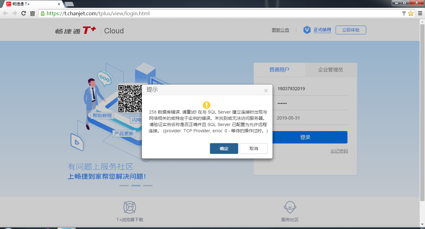Reload the page with refresh icon
Image resolution: width=425 pixels, height=229 pixels.
coord(23,13)
